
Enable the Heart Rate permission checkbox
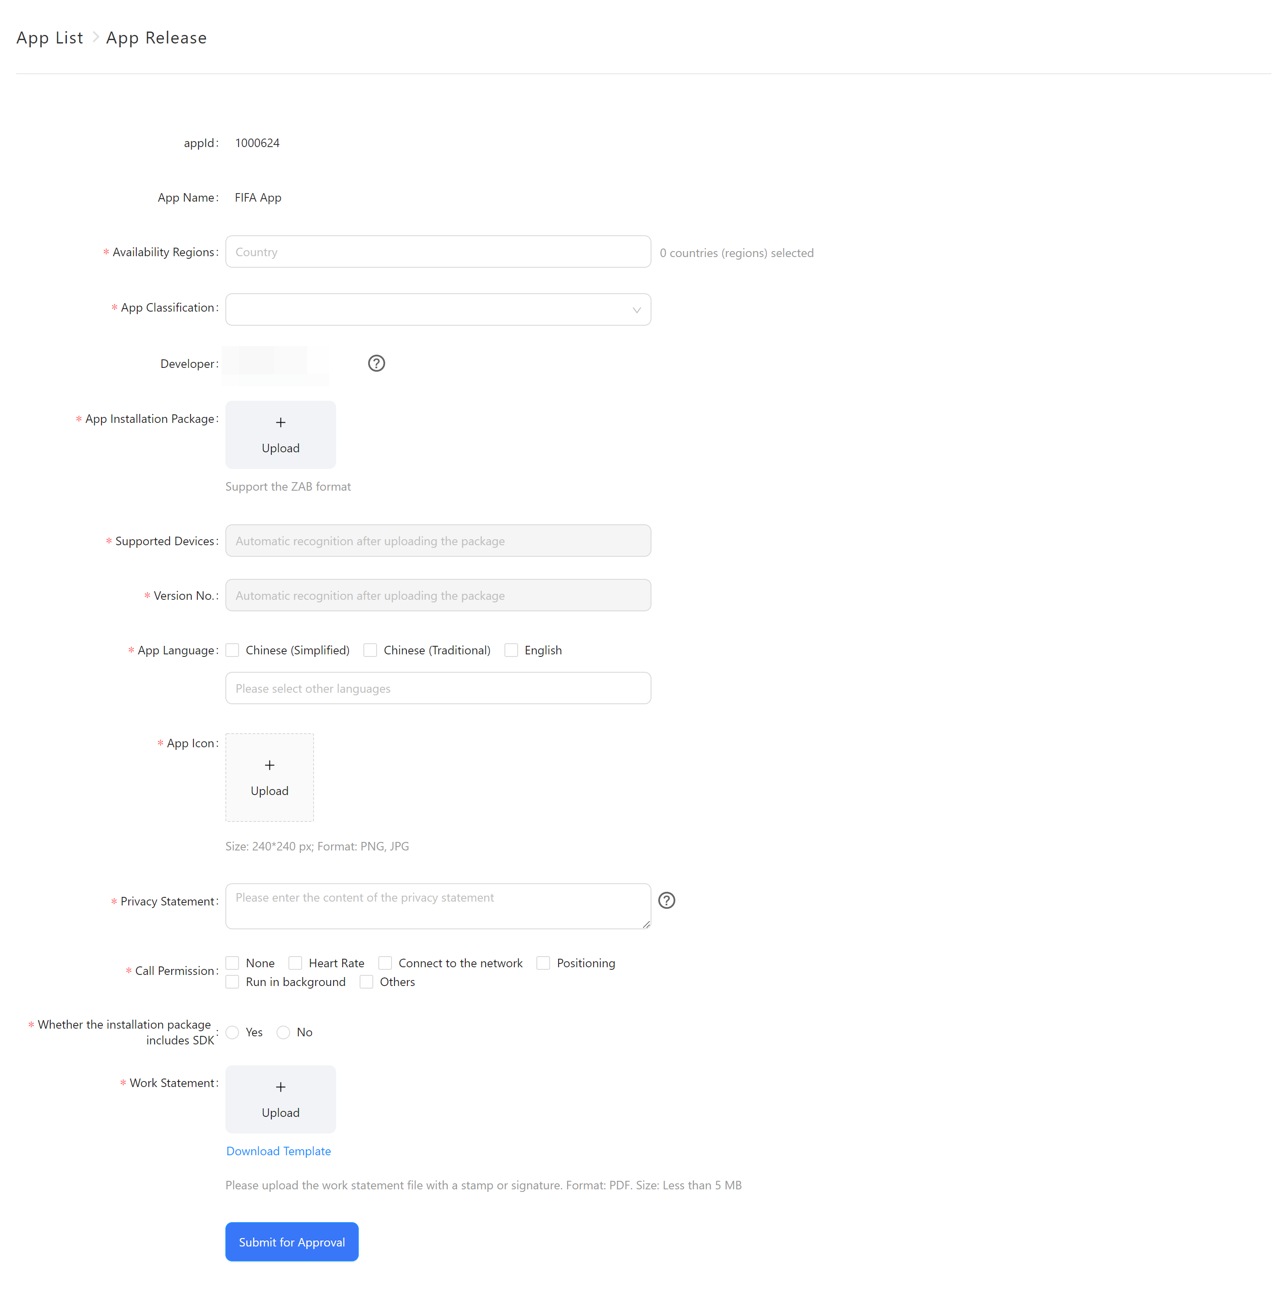295,963
